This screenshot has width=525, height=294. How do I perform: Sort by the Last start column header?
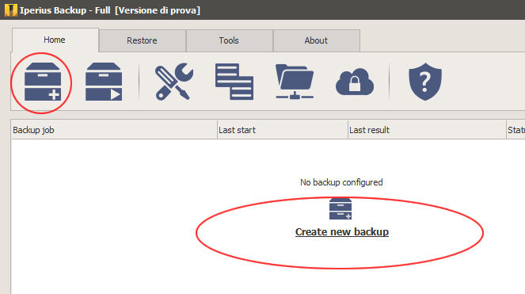tap(283, 130)
